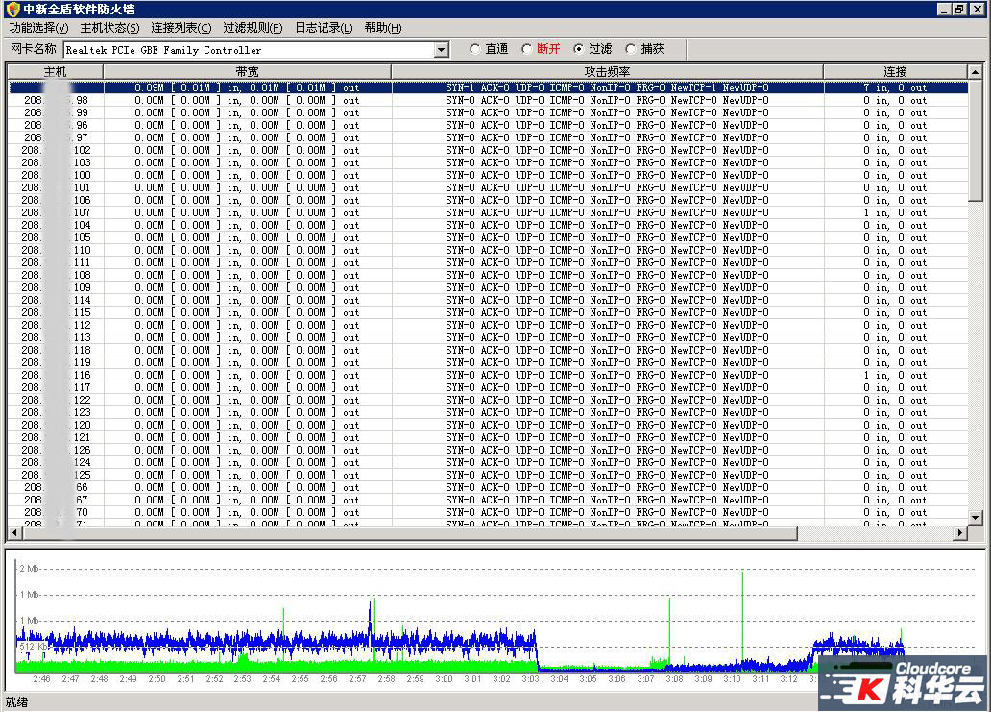The width and height of the screenshot is (991, 712).
Task: Select the host row ending in 120
Action: (x=488, y=425)
